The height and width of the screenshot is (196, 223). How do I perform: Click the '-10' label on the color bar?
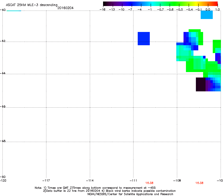pos(121,10)
